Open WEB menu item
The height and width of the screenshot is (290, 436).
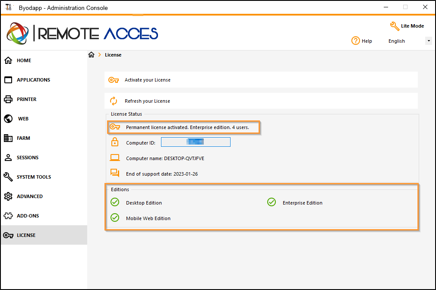(x=44, y=119)
